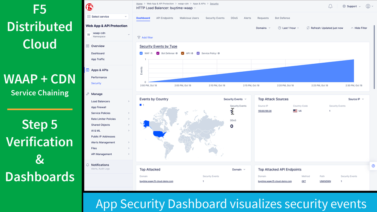
Task: Open the help info icon at right edge
Action: point(373,166)
